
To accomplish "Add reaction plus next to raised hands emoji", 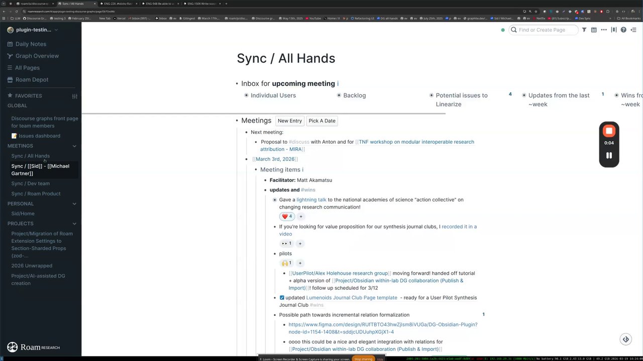I will pos(300,263).
